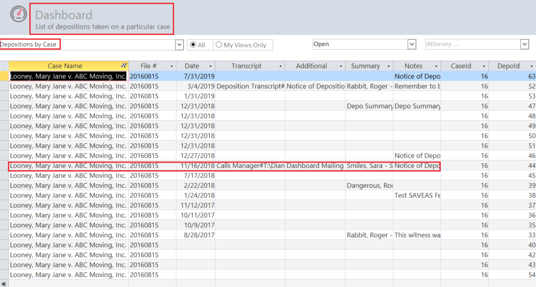
Task: Click the date cell 10/11/2017
Action: tap(196, 215)
